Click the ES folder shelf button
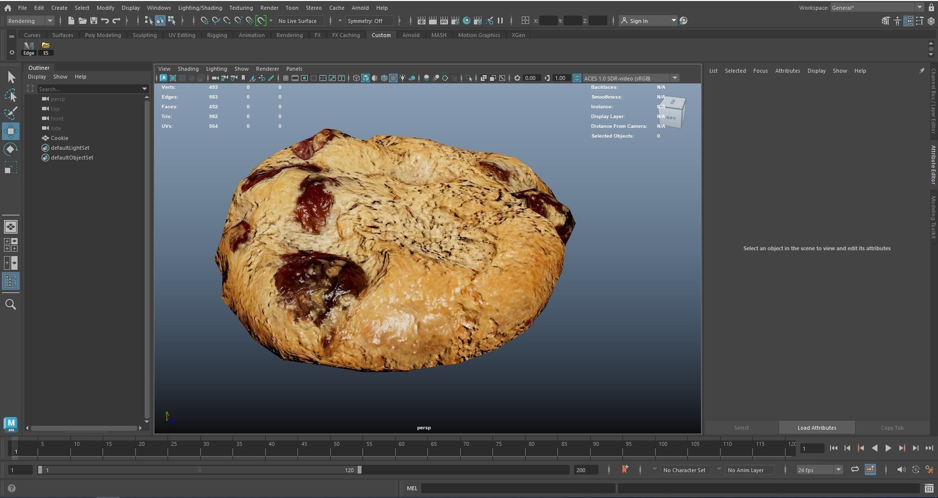 pyautogui.click(x=46, y=49)
